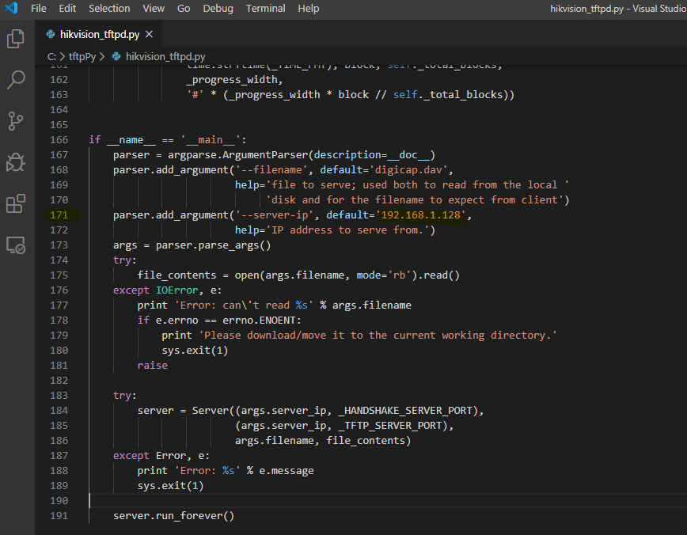687x535 pixels.
Task: Open the Remote Explorer icon
Action: click(16, 245)
